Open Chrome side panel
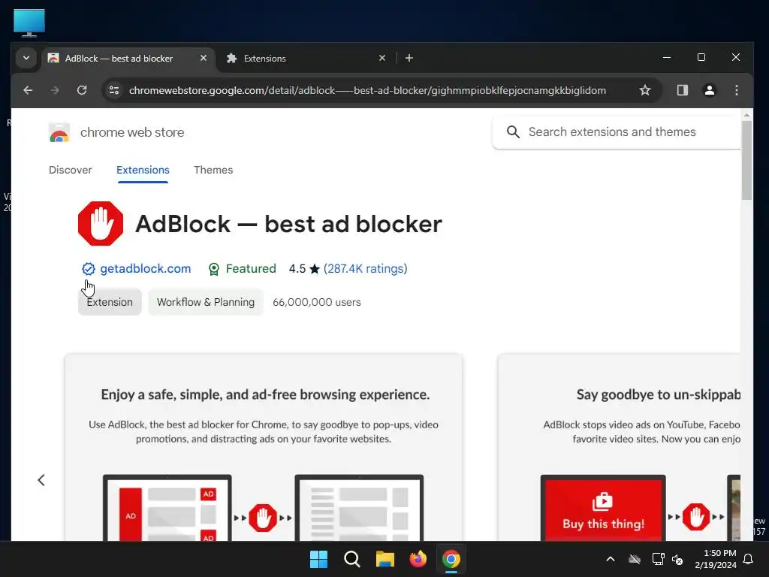Viewport: 769px width, 577px height. click(682, 90)
